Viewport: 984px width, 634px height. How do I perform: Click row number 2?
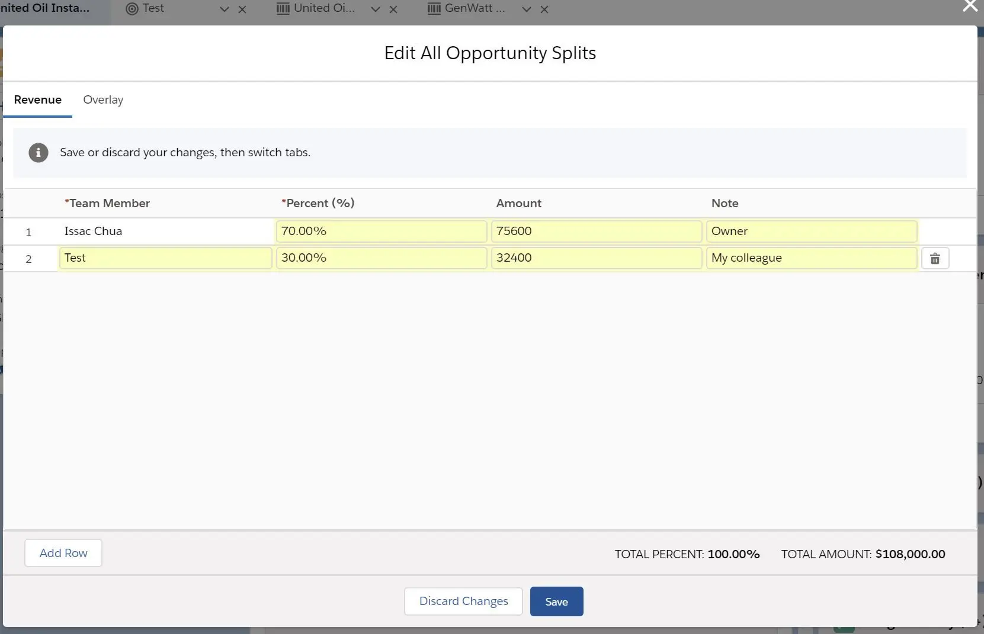click(28, 259)
